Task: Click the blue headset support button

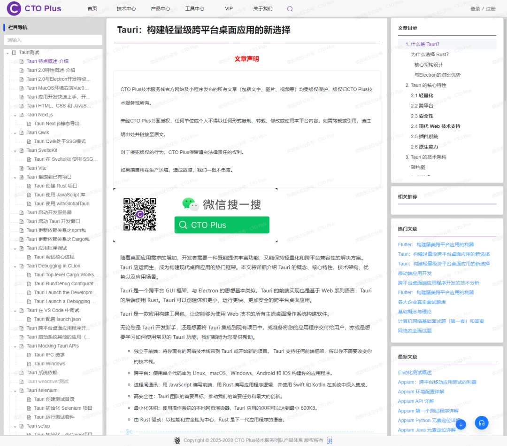Action: tap(482, 423)
